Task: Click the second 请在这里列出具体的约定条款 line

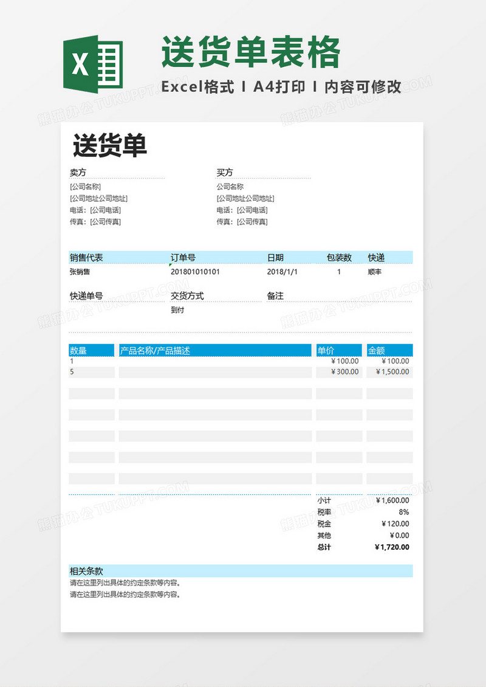Action: click(125, 595)
